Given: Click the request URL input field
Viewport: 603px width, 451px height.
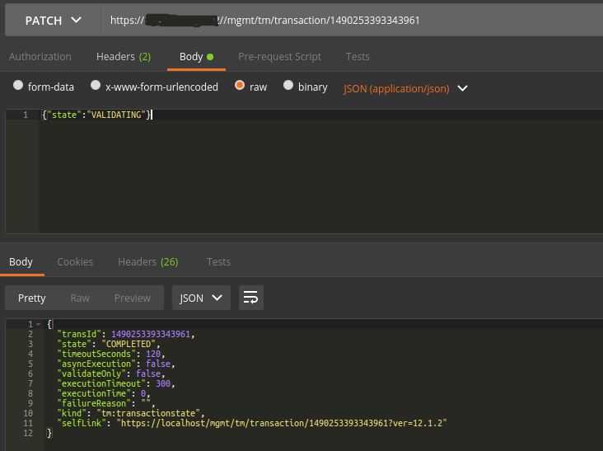Looking at the screenshot, I should tap(346, 20).
